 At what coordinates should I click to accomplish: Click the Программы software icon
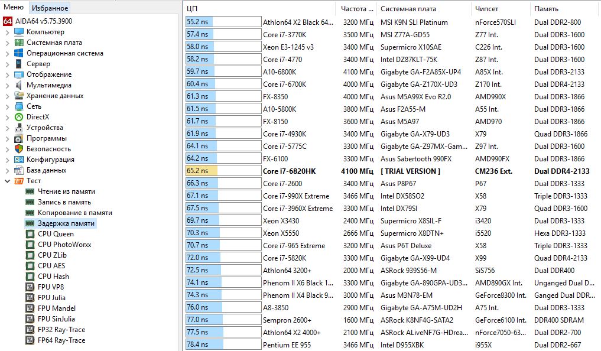(x=19, y=138)
